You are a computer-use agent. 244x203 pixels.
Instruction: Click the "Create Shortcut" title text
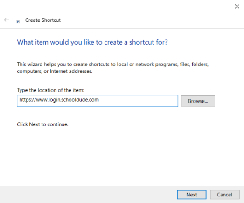(x=43, y=20)
